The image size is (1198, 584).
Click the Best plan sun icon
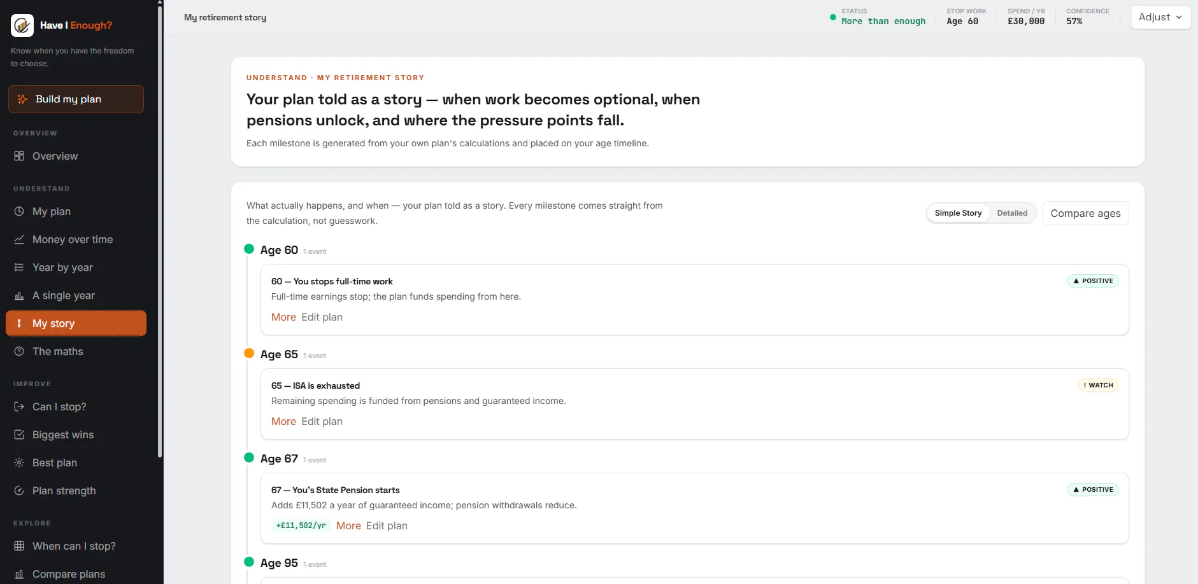19,462
